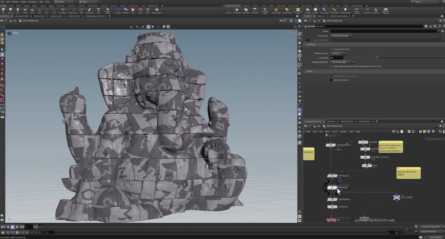445x239 pixels.
Task: Open network editor Layout menu
Action: (x=343, y=132)
